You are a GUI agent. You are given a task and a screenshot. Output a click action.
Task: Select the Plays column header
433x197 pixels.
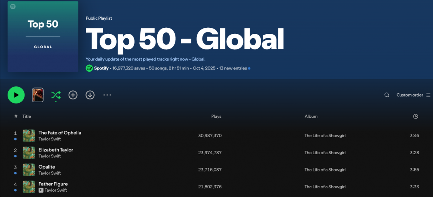pos(216,116)
